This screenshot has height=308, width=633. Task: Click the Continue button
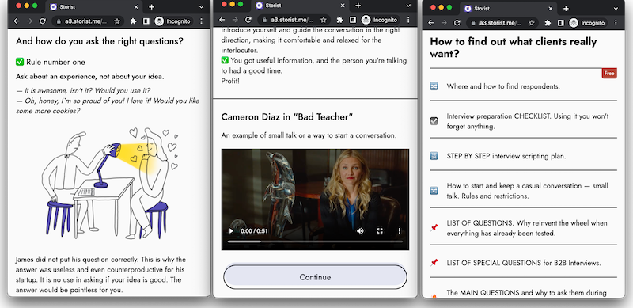pos(315,277)
